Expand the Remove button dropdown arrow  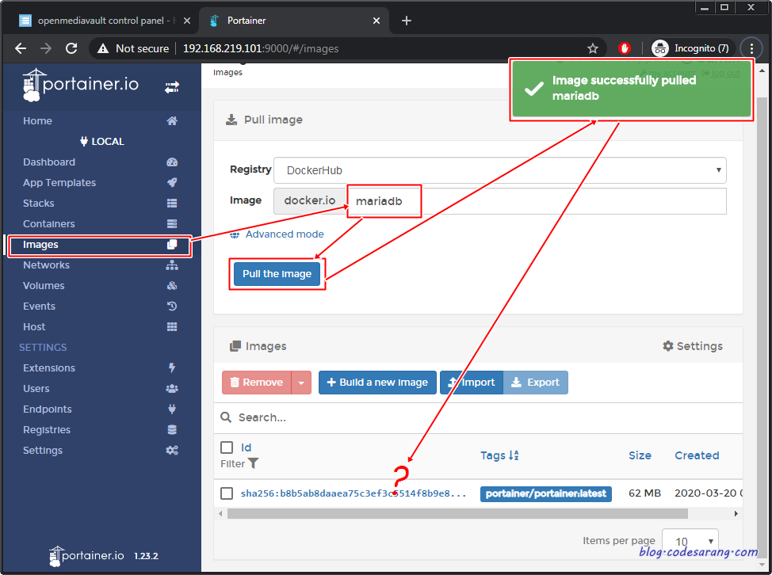301,383
